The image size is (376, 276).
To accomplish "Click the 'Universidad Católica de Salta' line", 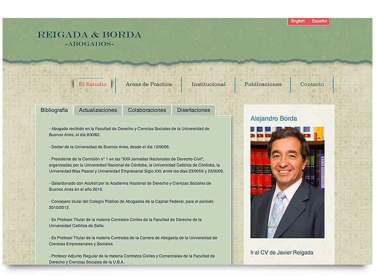I will (77, 226).
